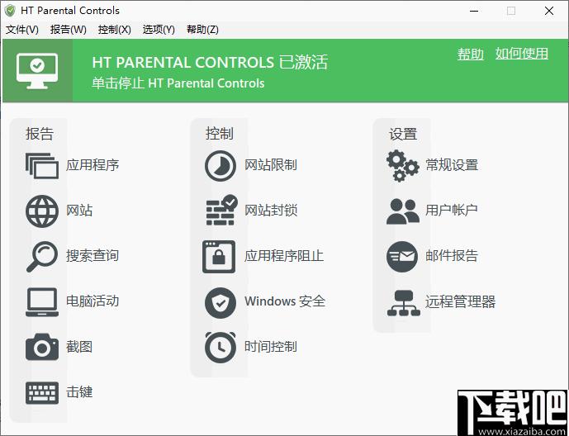Click the monitor checkmark icon in green banner

coord(37,71)
